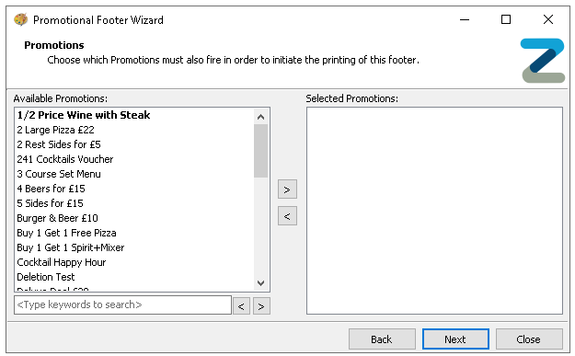Click the blue Z logo
Screen dimensions: 575x356
pos(543,61)
